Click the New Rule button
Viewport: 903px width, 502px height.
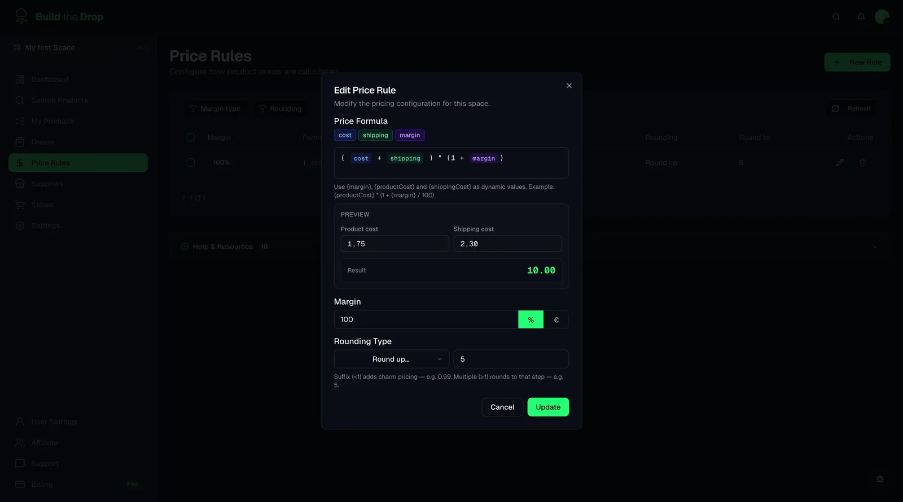[857, 63]
